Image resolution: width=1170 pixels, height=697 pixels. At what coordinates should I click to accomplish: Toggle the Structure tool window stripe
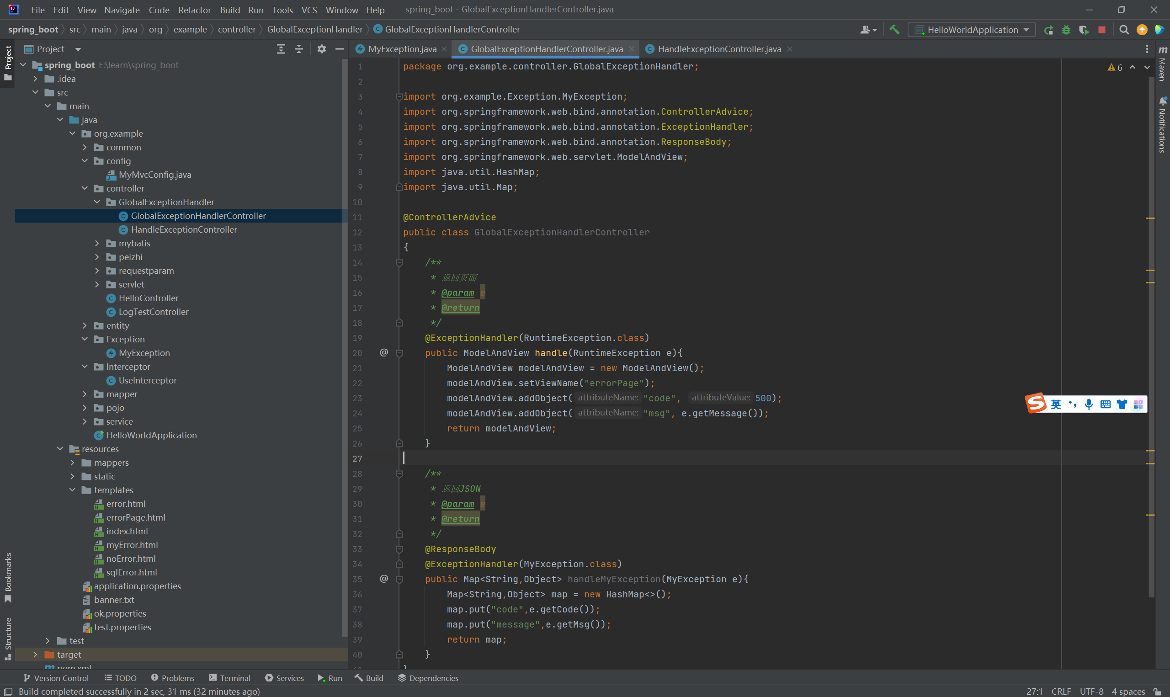8,638
